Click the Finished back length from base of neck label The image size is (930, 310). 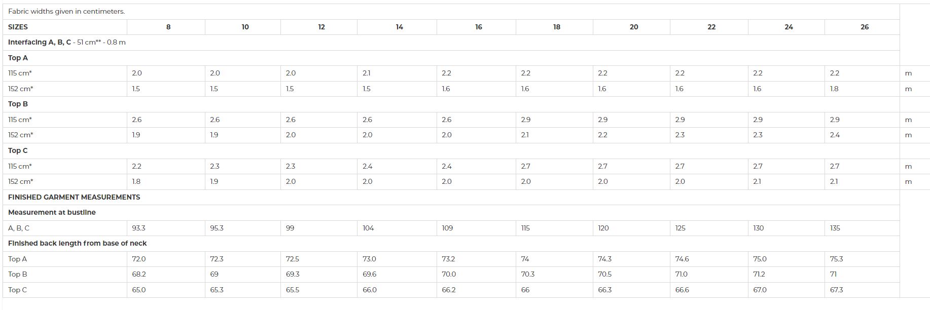[77, 244]
